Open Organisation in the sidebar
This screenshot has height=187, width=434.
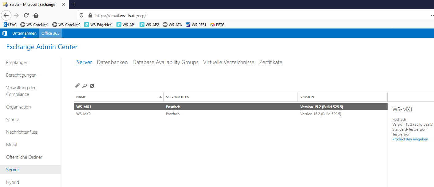coord(18,107)
